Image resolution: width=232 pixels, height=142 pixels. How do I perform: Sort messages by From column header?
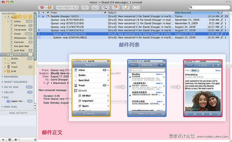(76, 13)
